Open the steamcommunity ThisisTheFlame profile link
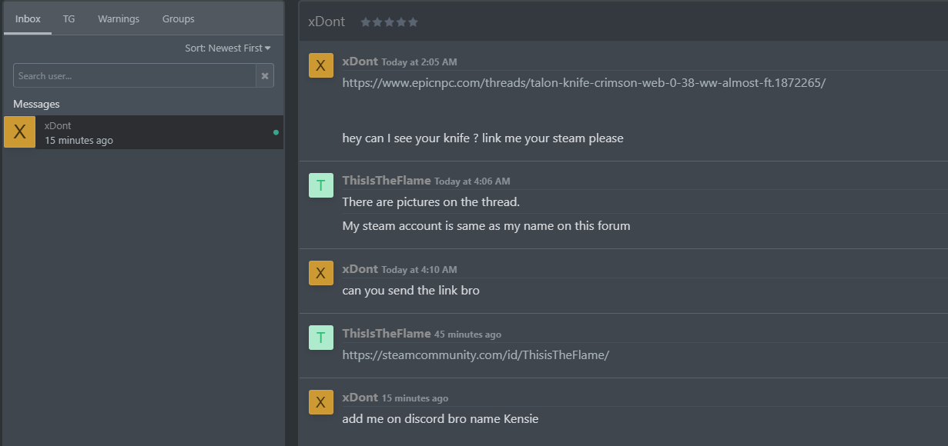Viewport: 948px width, 446px height. click(x=476, y=355)
